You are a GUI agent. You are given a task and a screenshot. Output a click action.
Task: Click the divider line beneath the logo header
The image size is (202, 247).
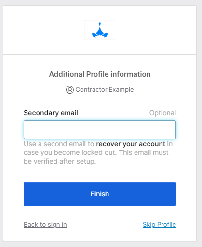tap(100, 54)
